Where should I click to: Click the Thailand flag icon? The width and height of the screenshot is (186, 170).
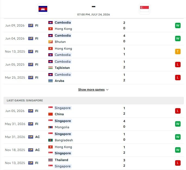point(51,160)
